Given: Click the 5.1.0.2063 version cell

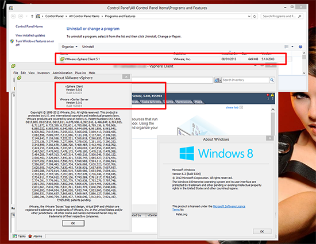Looking at the screenshot, I should coord(268,59).
